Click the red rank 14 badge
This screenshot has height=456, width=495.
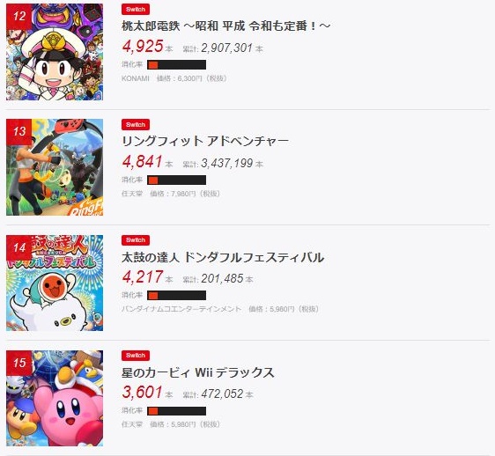(19, 247)
